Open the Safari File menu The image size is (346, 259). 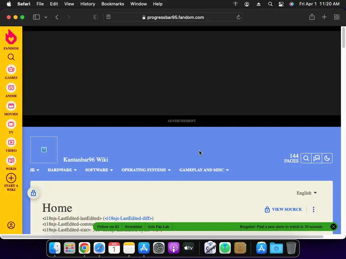(x=40, y=4)
